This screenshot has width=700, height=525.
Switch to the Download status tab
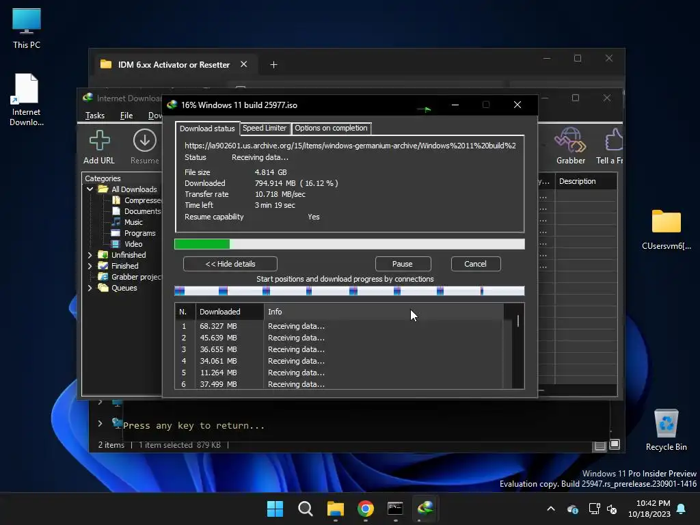[x=207, y=129]
